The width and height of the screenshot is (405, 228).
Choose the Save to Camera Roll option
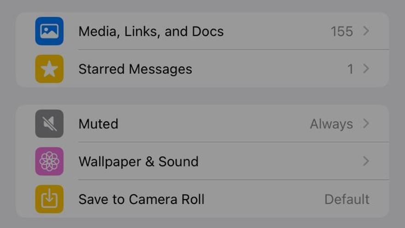[x=202, y=199]
